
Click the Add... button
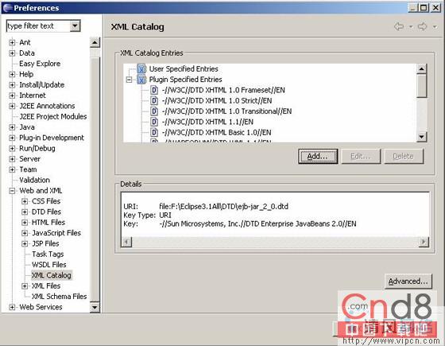coord(318,156)
